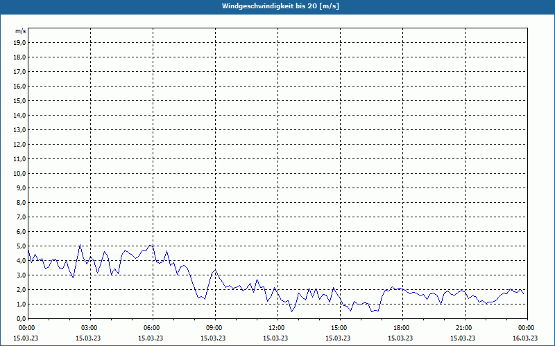The image size is (555, 346).
Task: Click the "m/s" unit label
Action: click(21, 31)
